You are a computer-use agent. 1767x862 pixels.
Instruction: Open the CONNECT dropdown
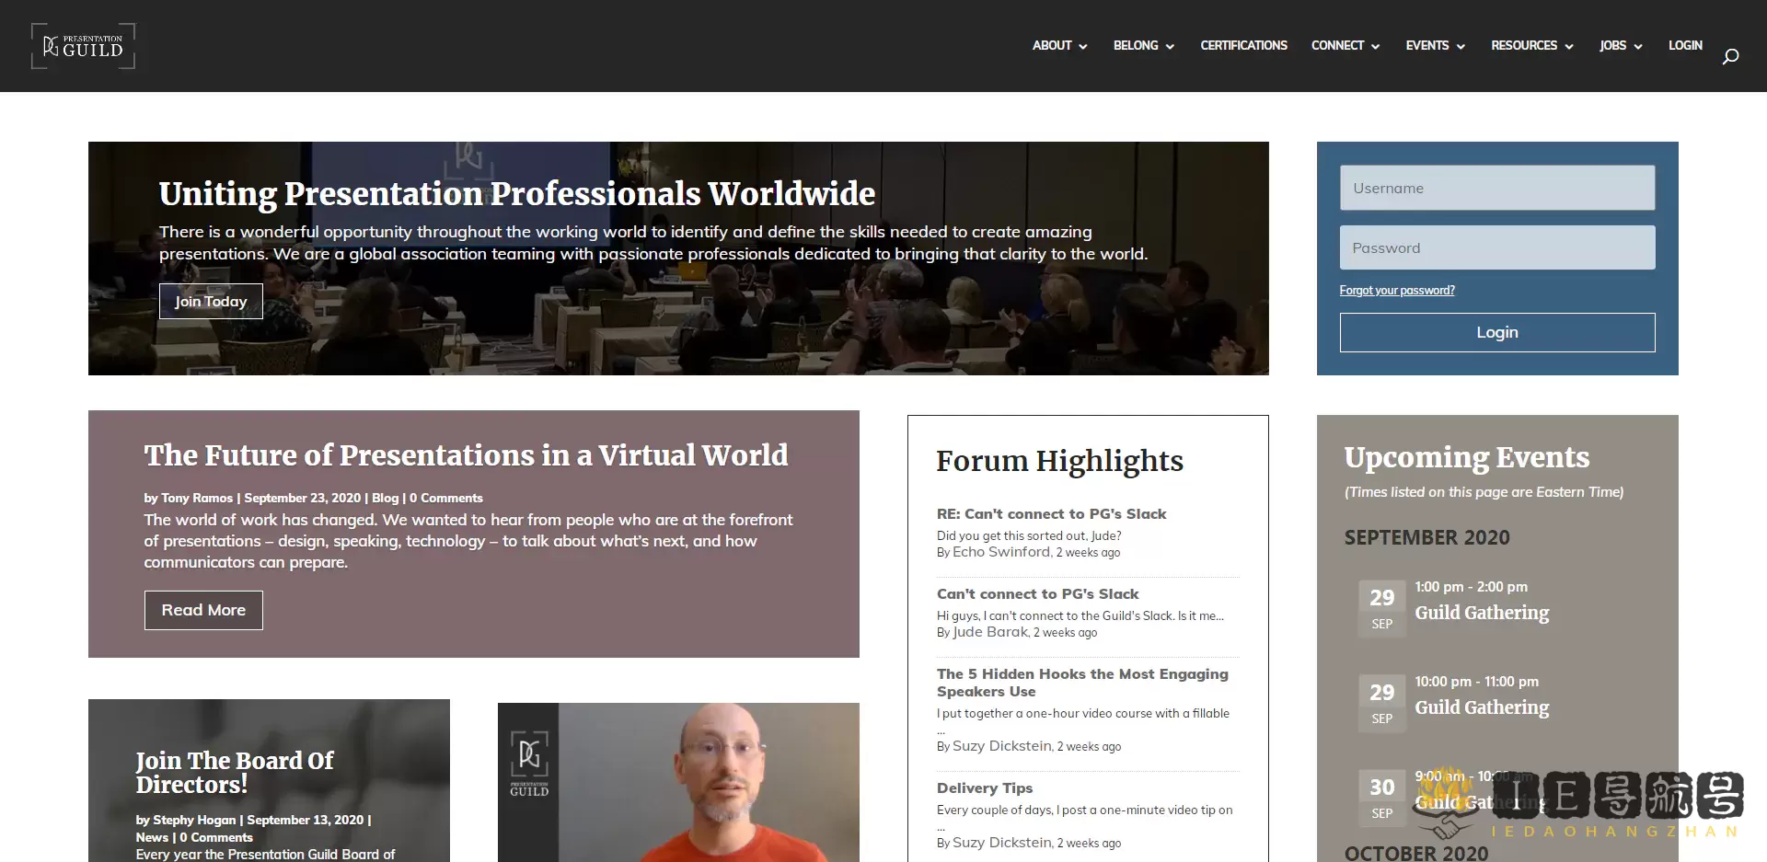(1338, 45)
